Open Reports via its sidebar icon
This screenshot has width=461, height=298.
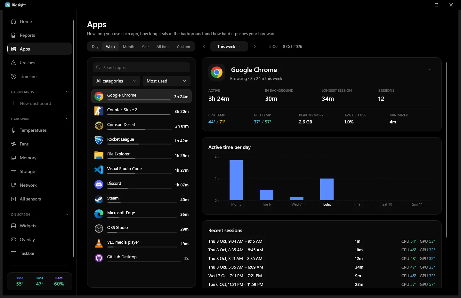[13, 35]
